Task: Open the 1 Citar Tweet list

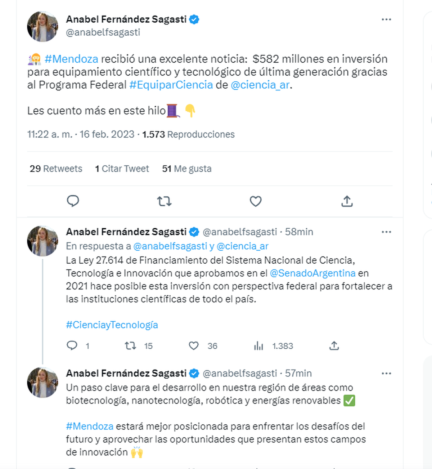Action: pos(122,169)
